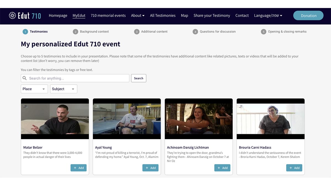
Task: Go to step 2 Background context
Action: coord(91,32)
